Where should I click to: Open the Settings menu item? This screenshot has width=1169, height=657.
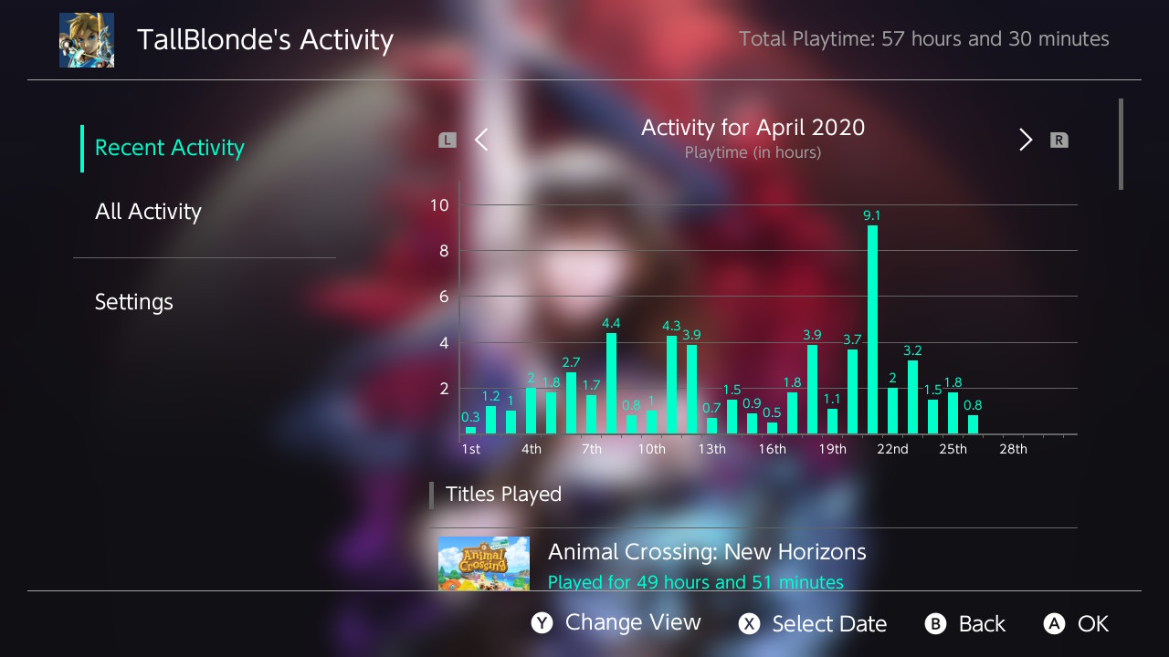(x=134, y=302)
